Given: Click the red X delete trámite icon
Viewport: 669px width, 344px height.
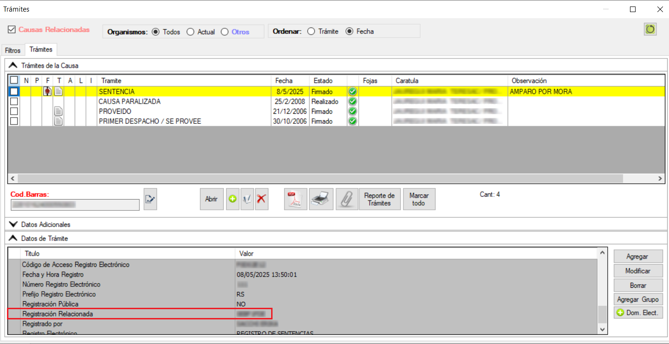Looking at the screenshot, I should click(262, 199).
